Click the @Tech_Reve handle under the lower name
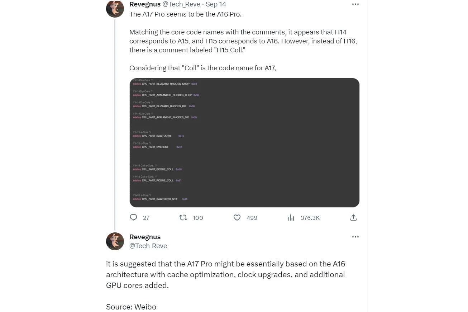Viewport: 468px width, 312px height. [148, 246]
